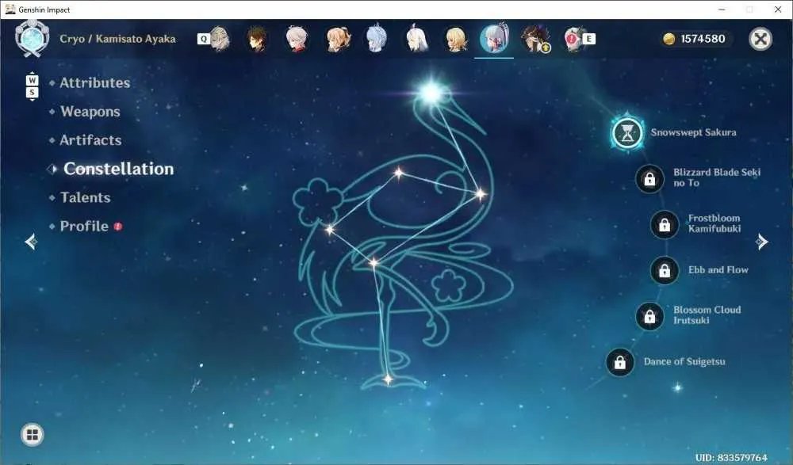Viewport: 793px width, 465px height.
Task: Open the grid menu icon in the corner
Action: [33, 435]
